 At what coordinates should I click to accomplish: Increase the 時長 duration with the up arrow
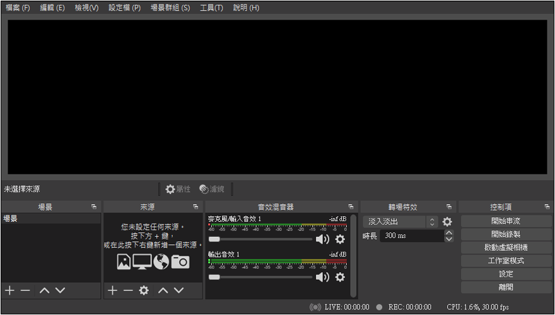(x=449, y=232)
